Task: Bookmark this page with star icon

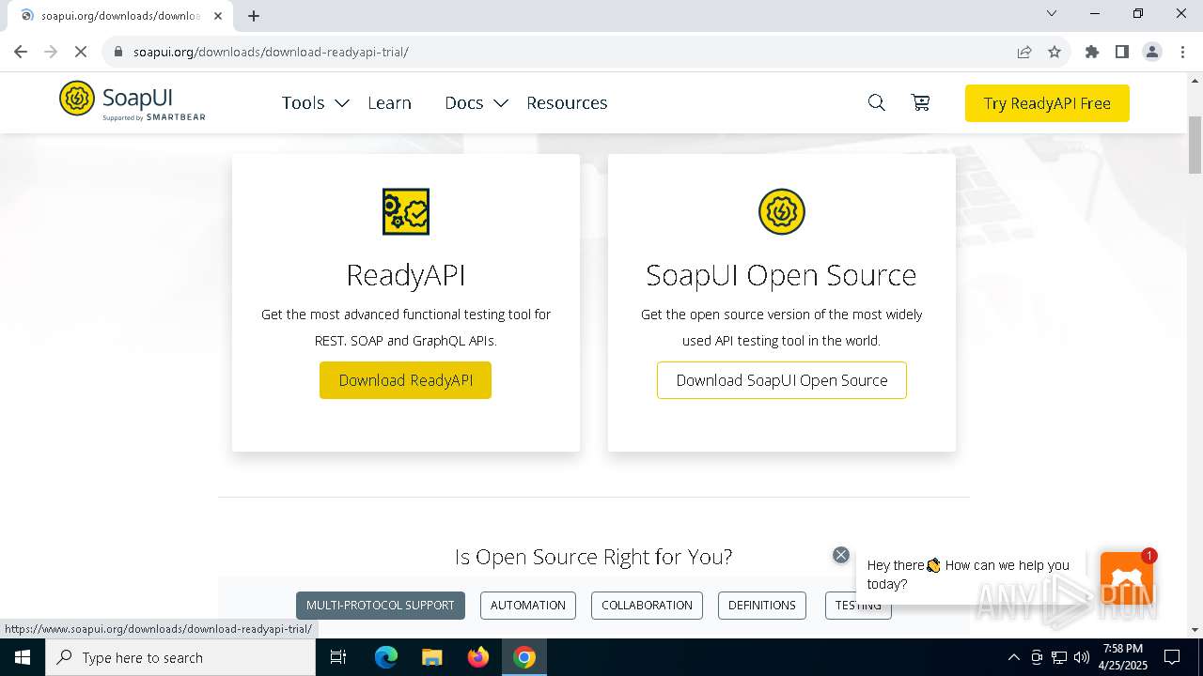Action: [x=1055, y=52]
